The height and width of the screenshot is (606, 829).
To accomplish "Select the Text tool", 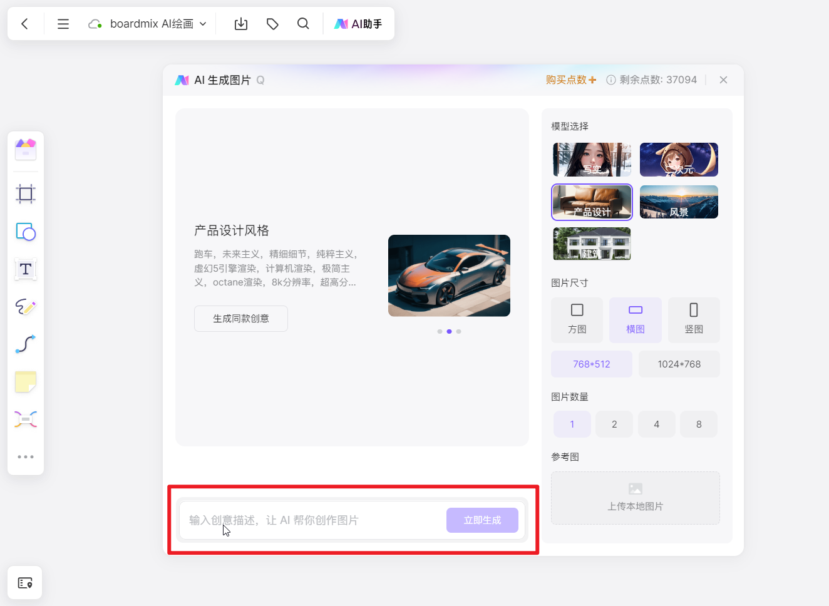I will pyautogui.click(x=26, y=269).
